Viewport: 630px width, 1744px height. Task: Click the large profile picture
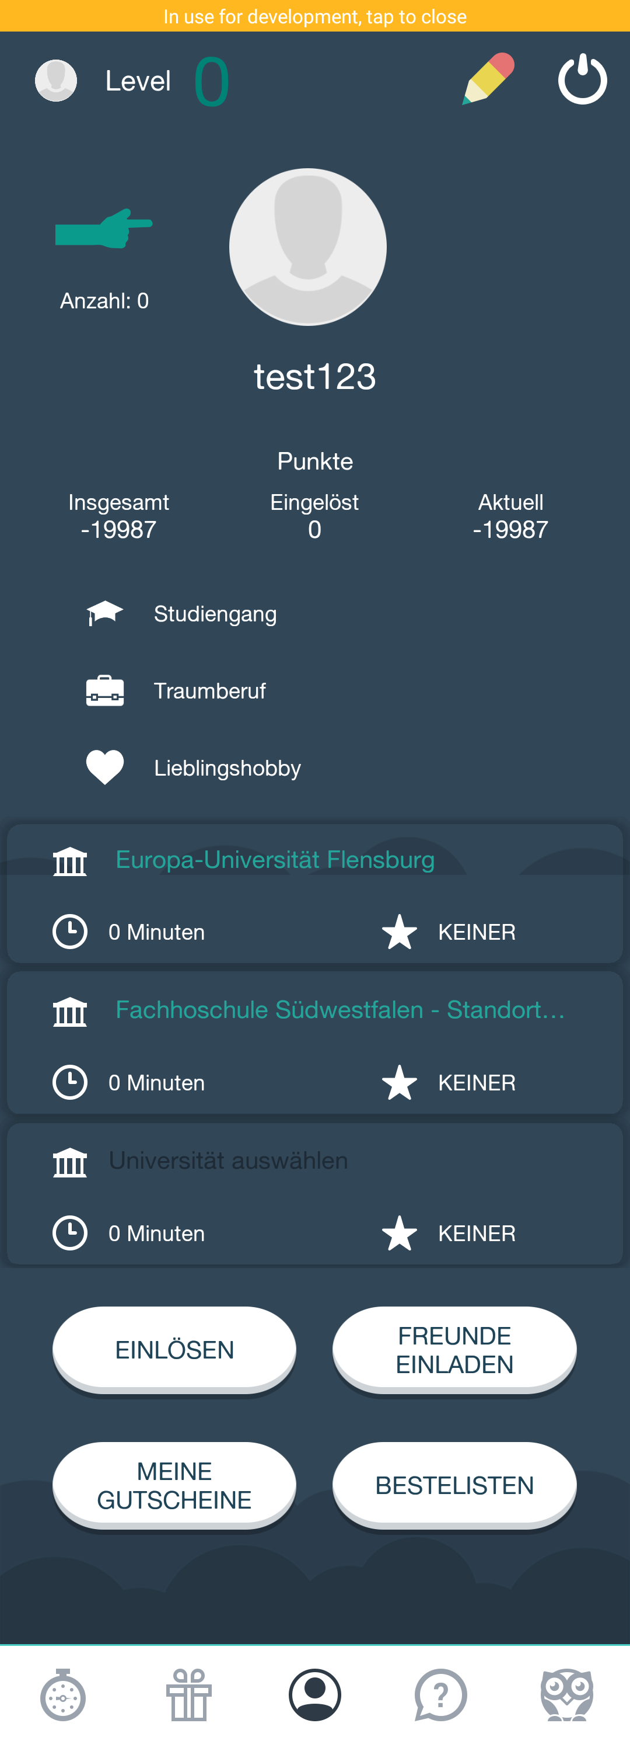click(307, 247)
